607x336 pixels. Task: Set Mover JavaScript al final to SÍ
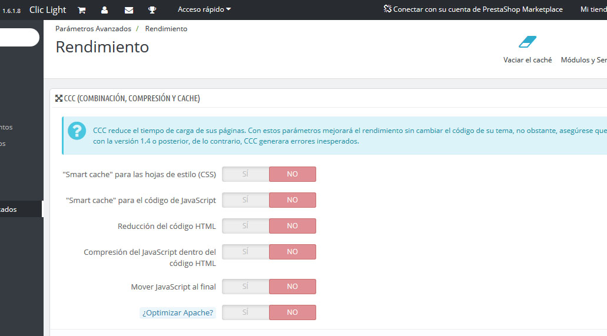(246, 287)
